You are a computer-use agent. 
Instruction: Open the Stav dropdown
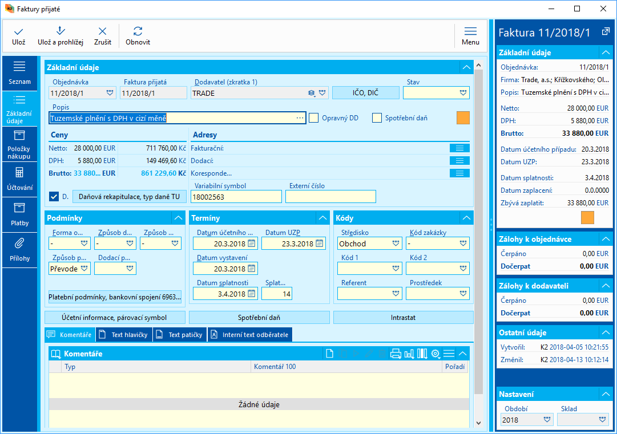coord(462,93)
